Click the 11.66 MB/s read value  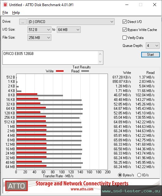point(146,90)
